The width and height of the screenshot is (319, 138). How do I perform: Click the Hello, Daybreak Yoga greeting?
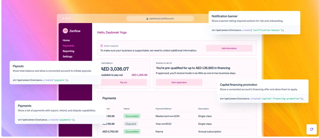click(x=112, y=32)
